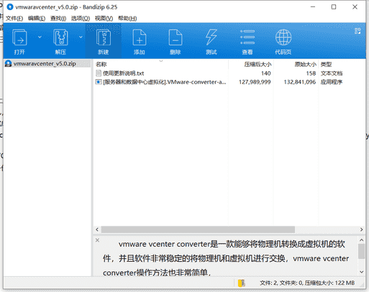
Task: Click the comment panel vertical scrollbar thumb
Action: (361, 252)
